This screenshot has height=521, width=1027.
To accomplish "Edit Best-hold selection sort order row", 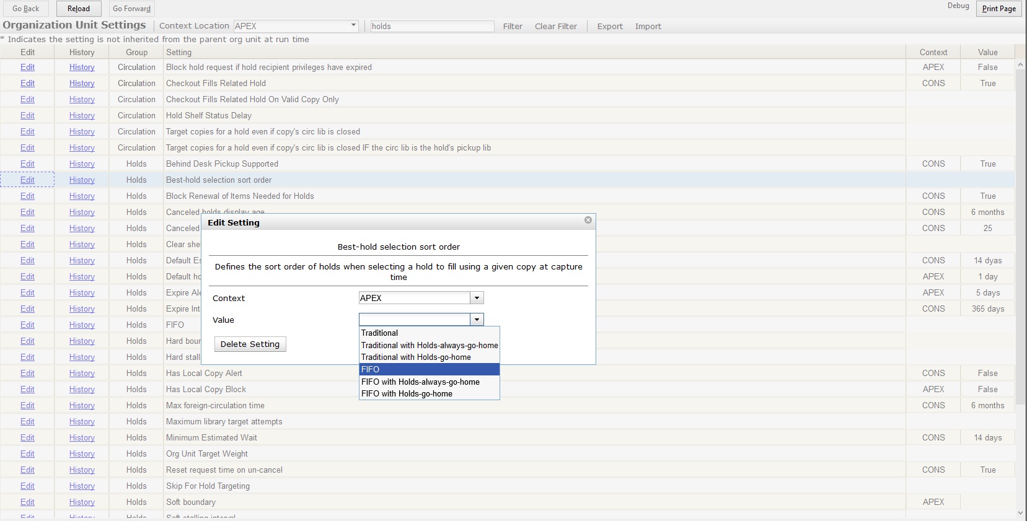I will [x=27, y=180].
